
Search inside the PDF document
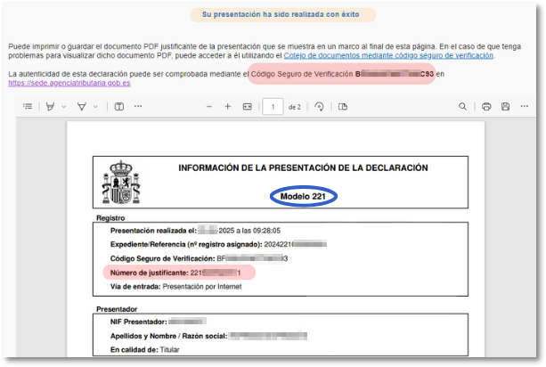tap(462, 106)
